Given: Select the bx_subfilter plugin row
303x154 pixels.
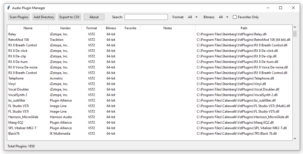Looking at the screenshot, I should click(150, 100).
